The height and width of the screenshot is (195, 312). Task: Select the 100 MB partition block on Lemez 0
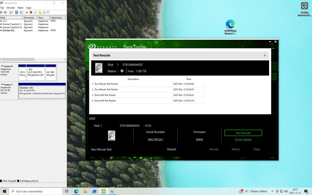[22, 73]
